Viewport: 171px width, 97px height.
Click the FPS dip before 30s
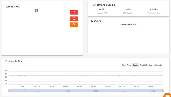pyautogui.click(x=15, y=76)
